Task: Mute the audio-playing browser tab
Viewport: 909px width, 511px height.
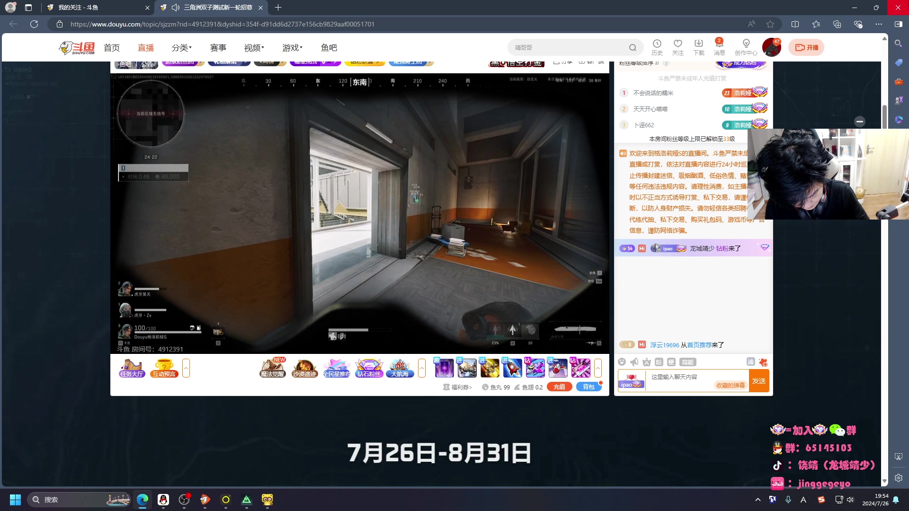Action: pos(176,8)
